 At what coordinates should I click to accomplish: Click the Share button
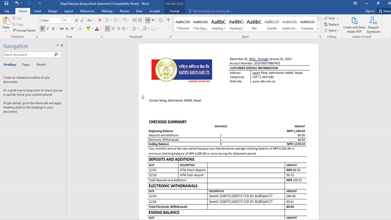(x=384, y=11)
